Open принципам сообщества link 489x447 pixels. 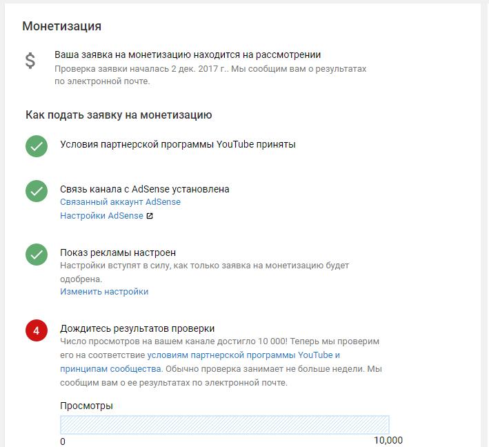coord(111,368)
